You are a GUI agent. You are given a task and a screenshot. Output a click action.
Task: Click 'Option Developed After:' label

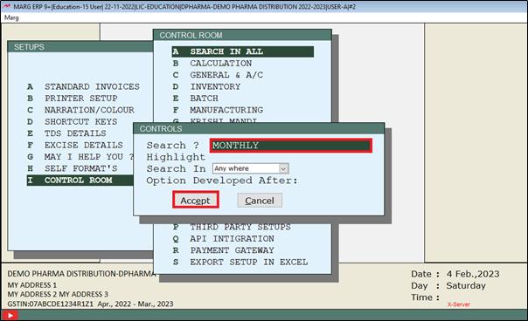pos(222,181)
